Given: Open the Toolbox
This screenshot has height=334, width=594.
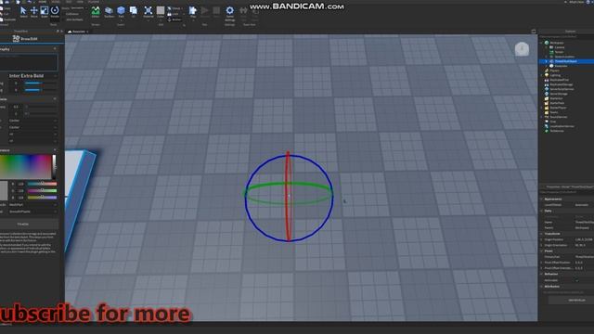Looking at the screenshot, I should coord(109,12).
